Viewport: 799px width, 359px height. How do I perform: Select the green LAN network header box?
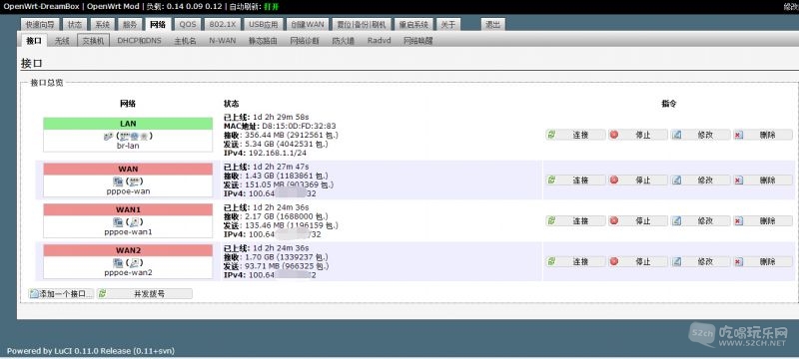point(128,124)
